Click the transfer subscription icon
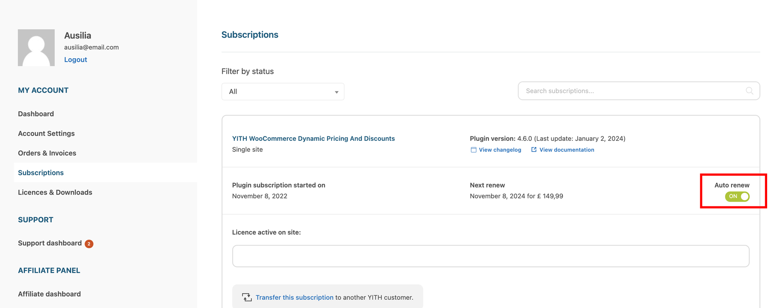Viewport: 779px width, 308px height. click(x=246, y=297)
